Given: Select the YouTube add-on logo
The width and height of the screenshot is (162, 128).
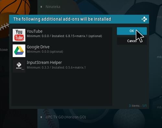Looking at the screenshot, I should 19,35.
